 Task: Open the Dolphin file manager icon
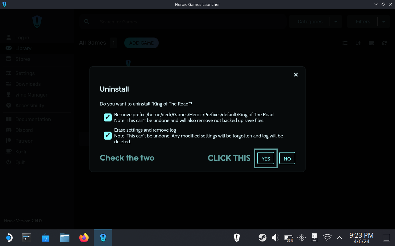[x=65, y=238]
